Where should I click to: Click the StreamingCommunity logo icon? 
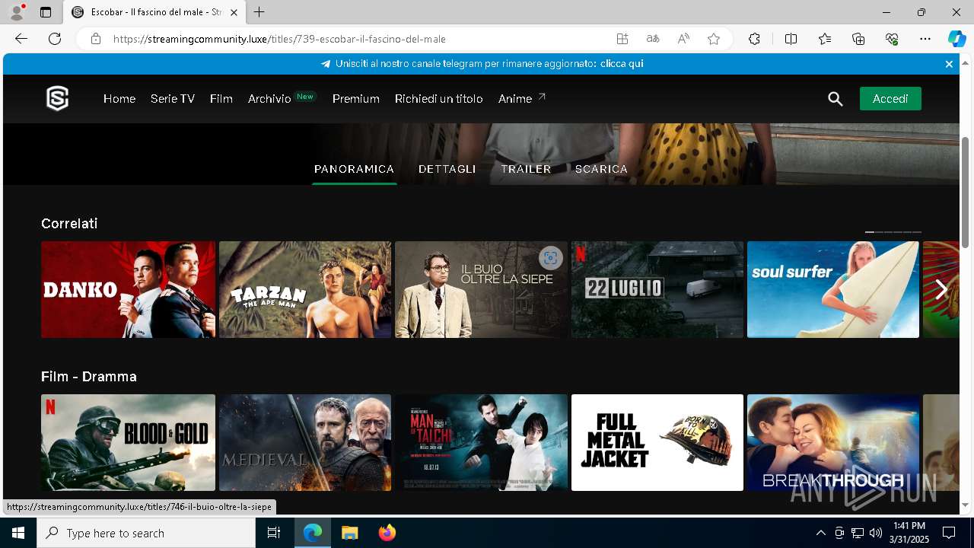point(58,99)
